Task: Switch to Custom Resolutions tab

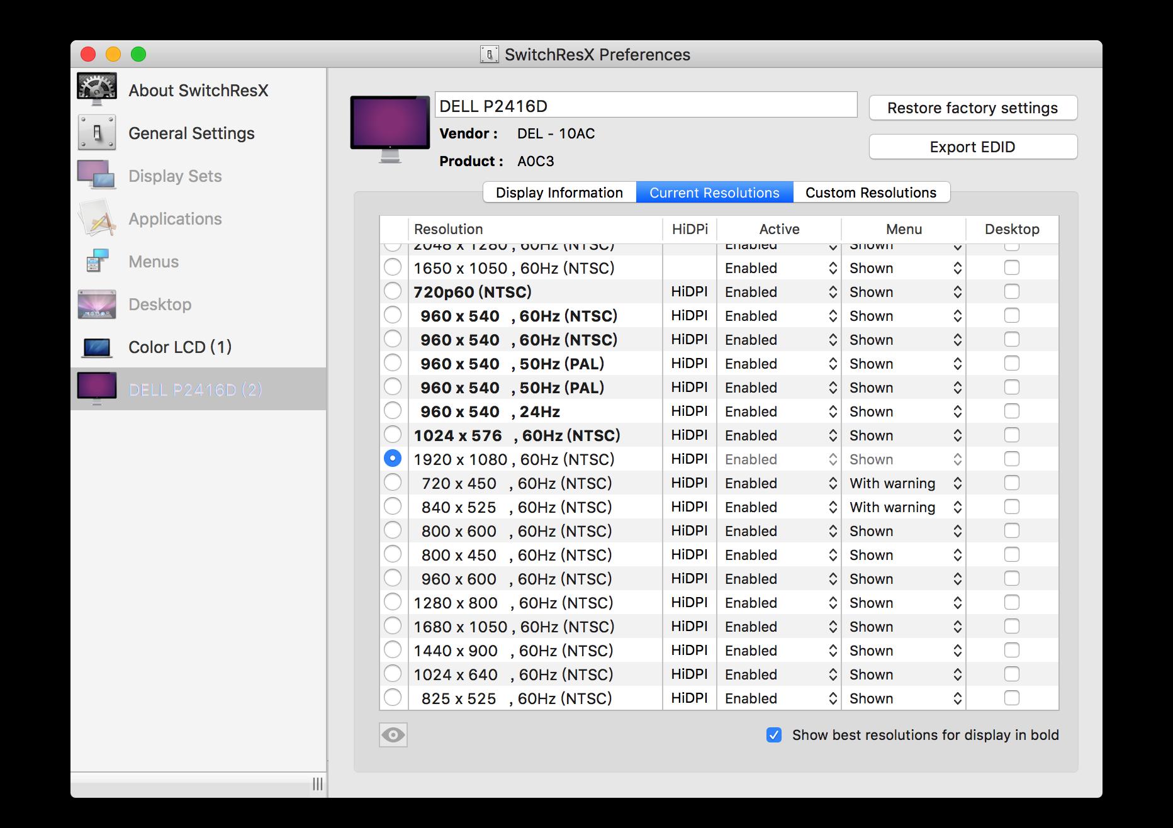Action: [871, 193]
